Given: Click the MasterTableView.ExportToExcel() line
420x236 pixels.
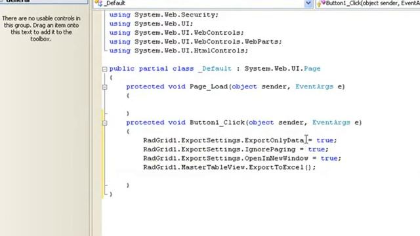Looking at the screenshot, I should [x=230, y=167].
